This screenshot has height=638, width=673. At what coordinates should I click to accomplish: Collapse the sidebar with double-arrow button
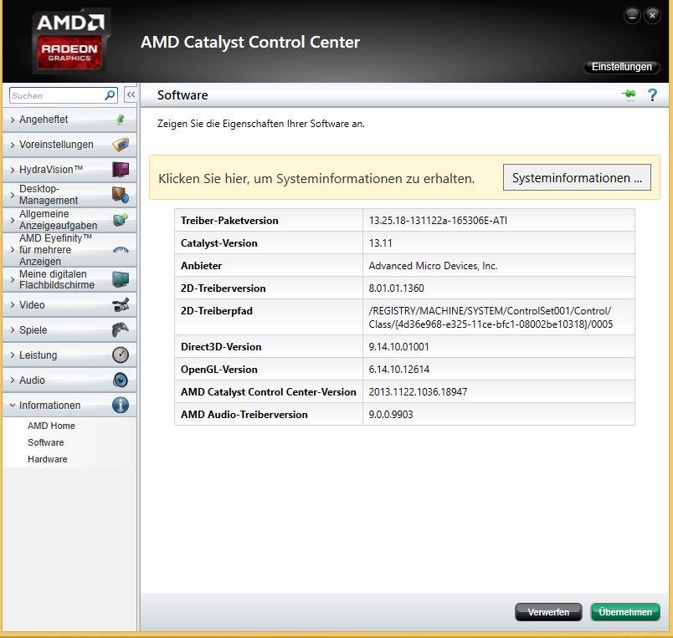click(x=131, y=94)
